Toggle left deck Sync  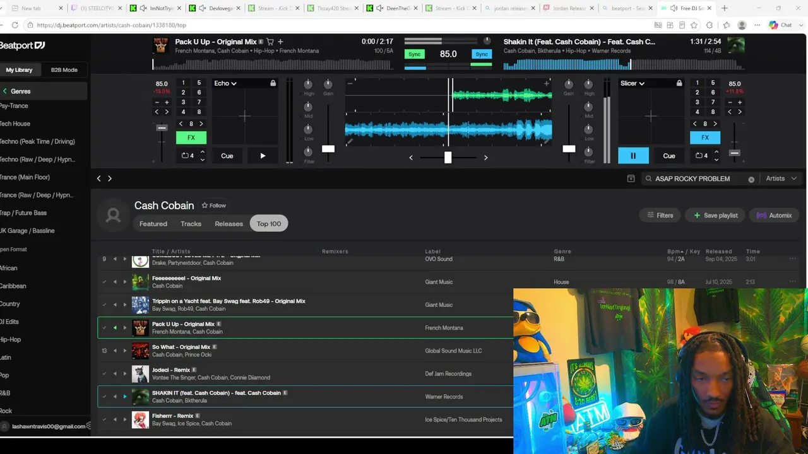(415, 54)
